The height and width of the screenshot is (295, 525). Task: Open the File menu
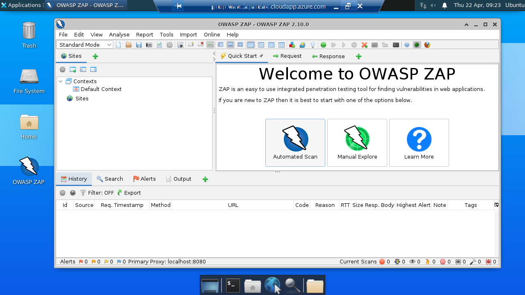63,35
